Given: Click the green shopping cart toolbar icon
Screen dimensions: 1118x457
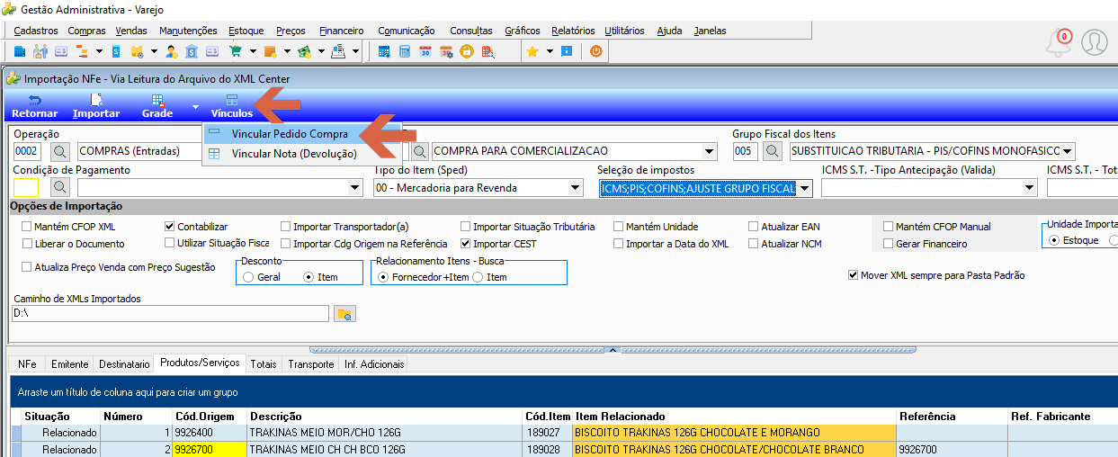Looking at the screenshot, I should tap(237, 51).
